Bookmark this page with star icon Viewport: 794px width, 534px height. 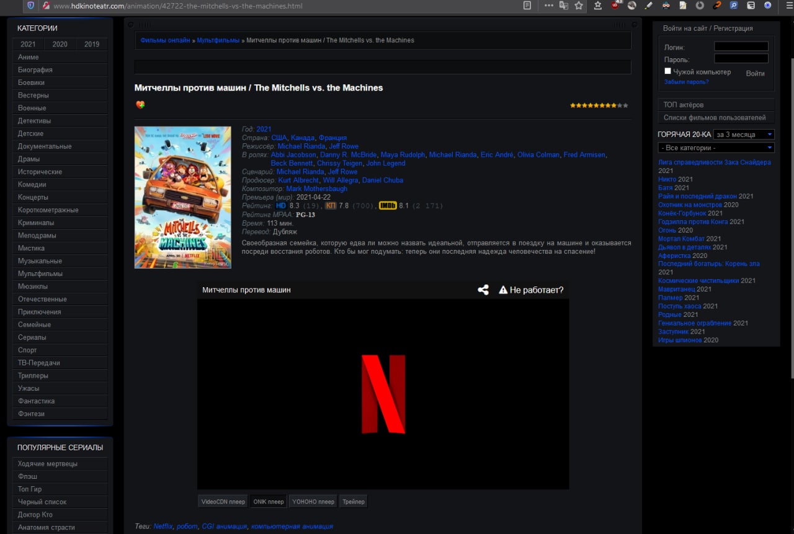pyautogui.click(x=579, y=6)
